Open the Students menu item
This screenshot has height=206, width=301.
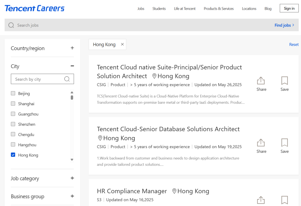(159, 9)
